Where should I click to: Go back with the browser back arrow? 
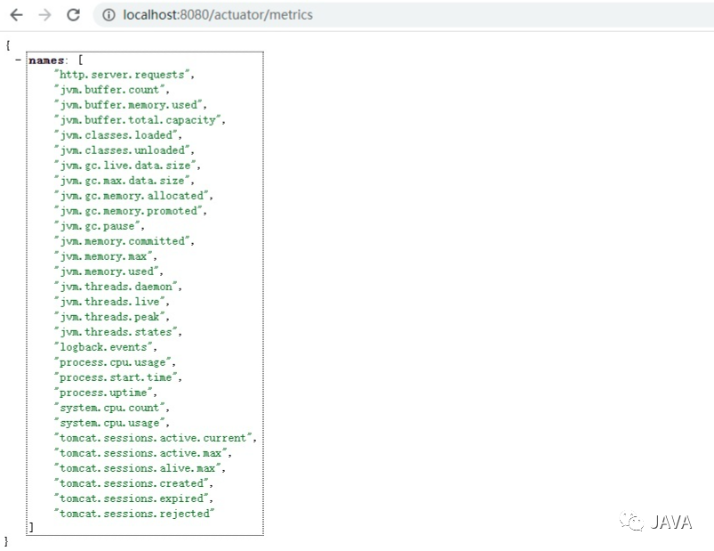(x=16, y=15)
